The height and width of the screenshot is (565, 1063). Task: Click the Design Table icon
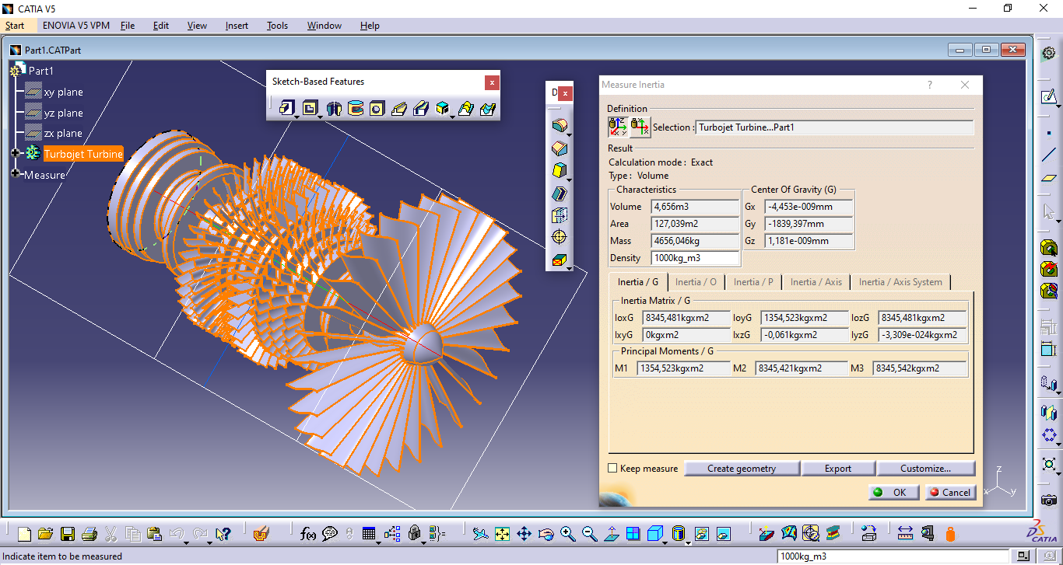point(370,534)
